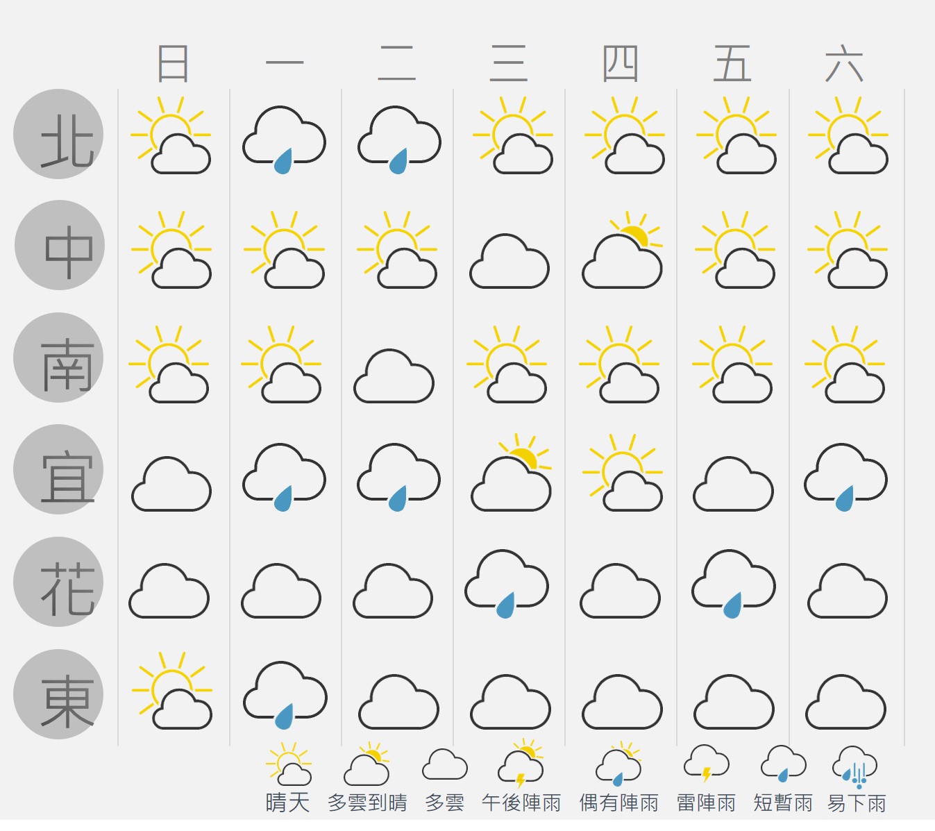935x831 pixels.
Task: Select the 日 day column header
Action: pyautogui.click(x=173, y=64)
